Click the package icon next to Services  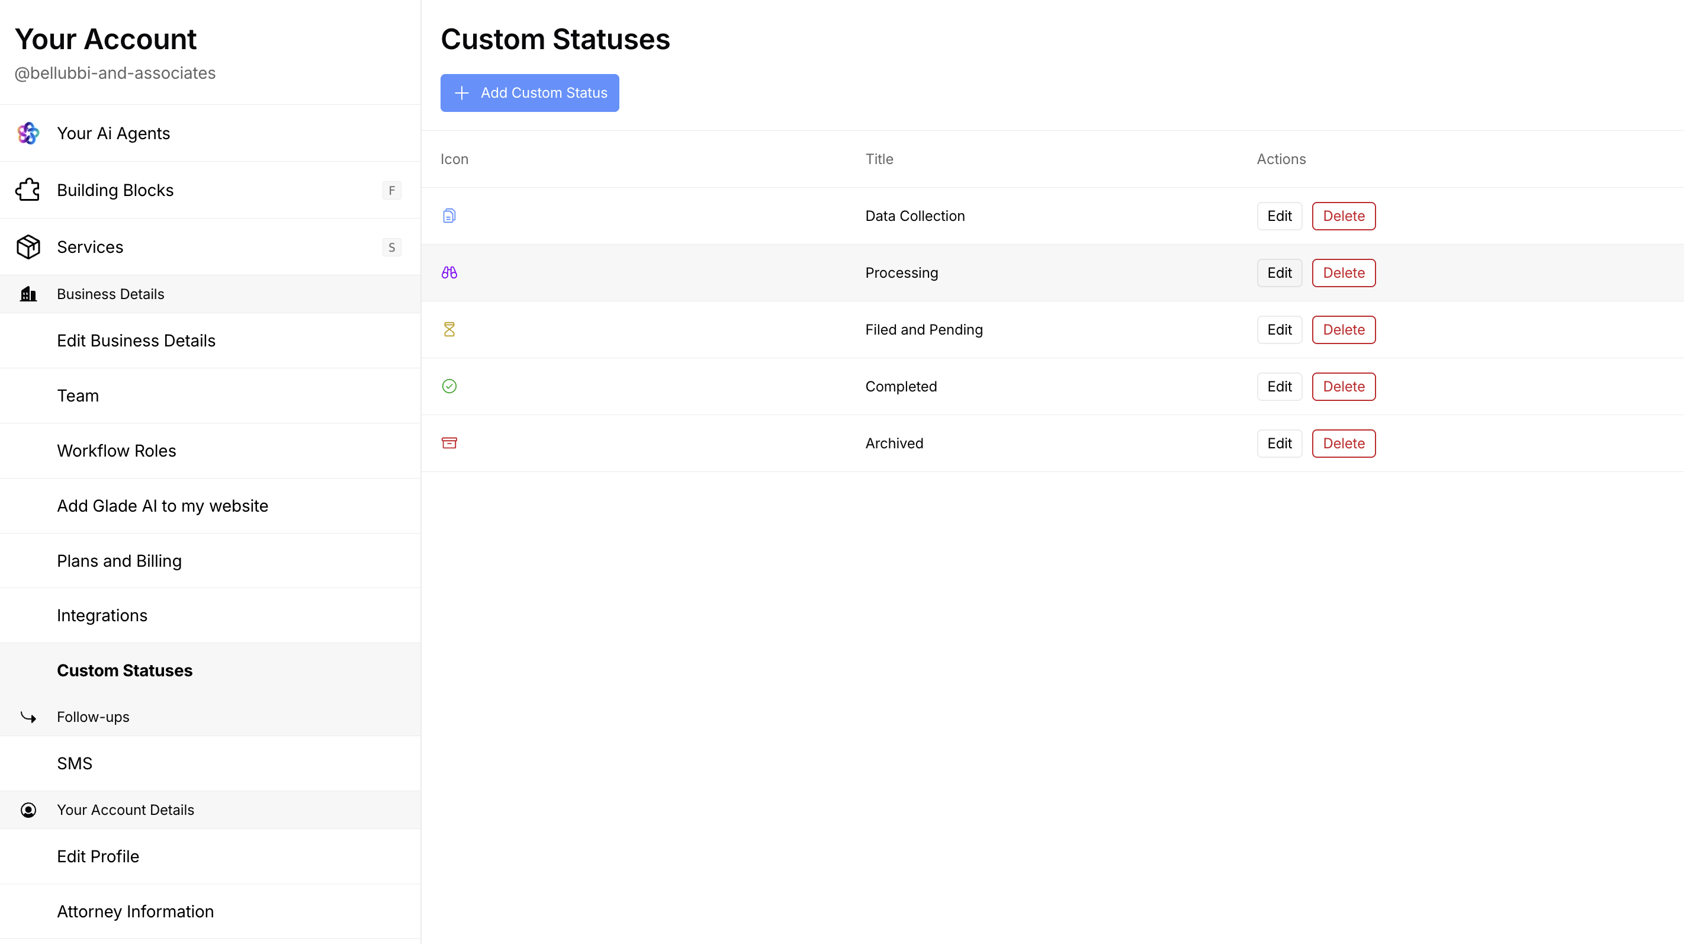[28, 246]
